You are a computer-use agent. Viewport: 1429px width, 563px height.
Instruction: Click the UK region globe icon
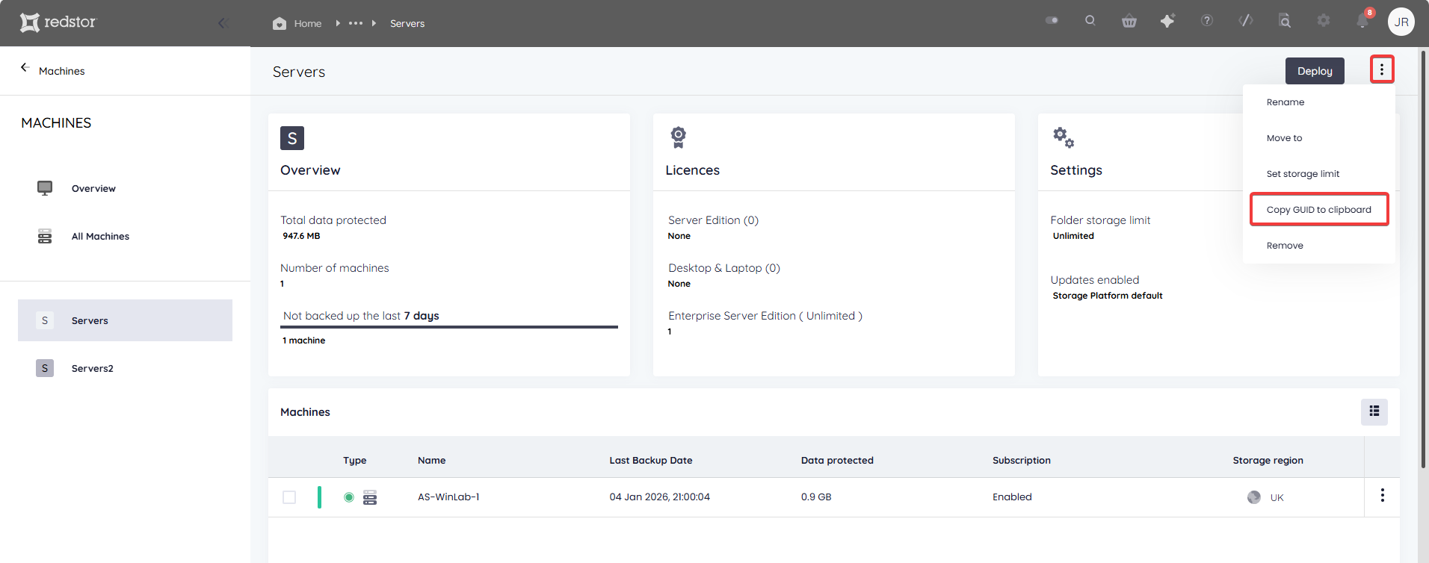click(x=1254, y=497)
